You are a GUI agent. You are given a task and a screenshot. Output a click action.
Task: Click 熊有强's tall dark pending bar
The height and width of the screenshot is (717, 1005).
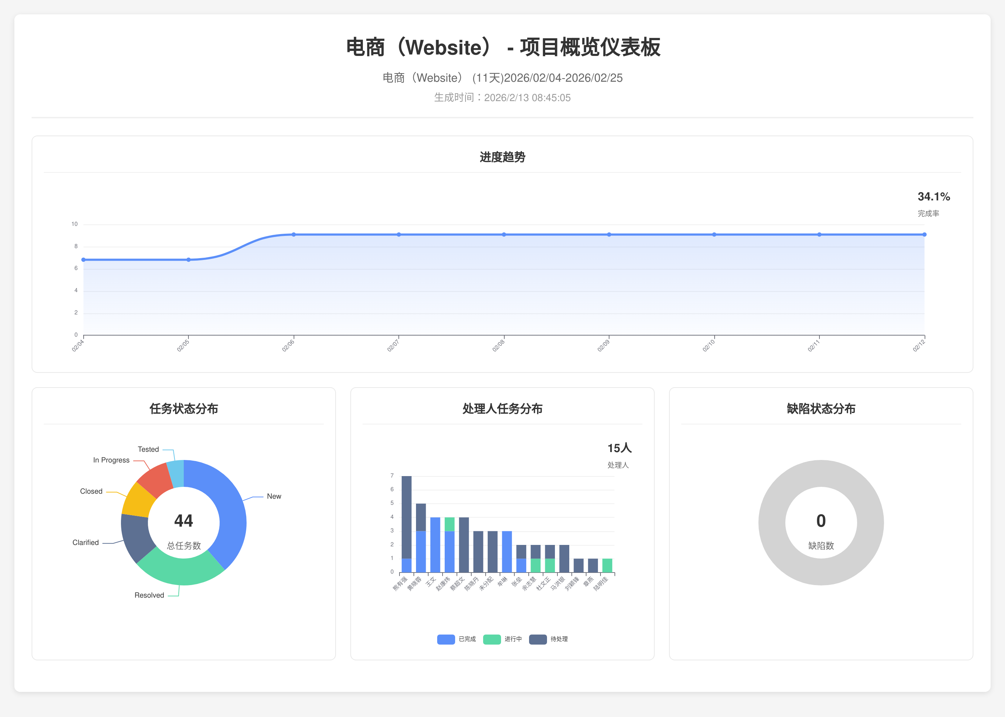[x=406, y=517]
